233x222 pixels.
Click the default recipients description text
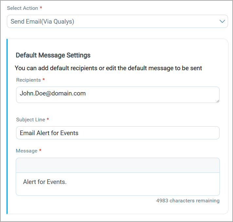coord(108,68)
